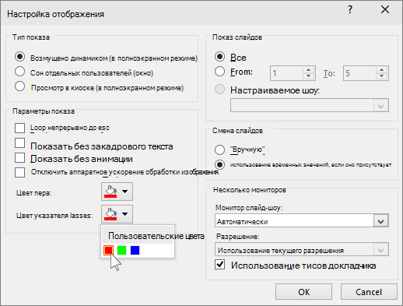The height and width of the screenshot is (306, 403).
Task: Click the Цвет указателя lasses label
Action: click(x=54, y=216)
